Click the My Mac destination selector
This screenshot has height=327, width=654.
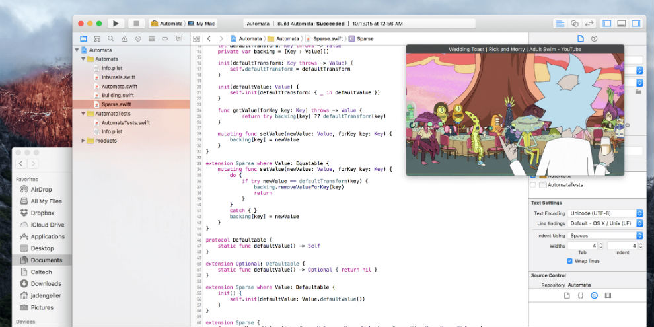click(x=202, y=24)
